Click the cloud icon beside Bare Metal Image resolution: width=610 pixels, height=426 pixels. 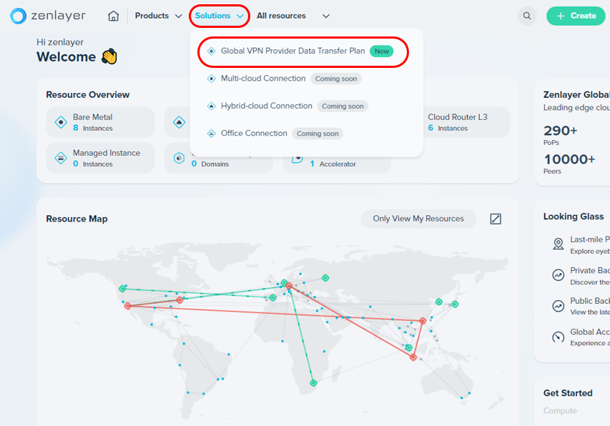(179, 122)
